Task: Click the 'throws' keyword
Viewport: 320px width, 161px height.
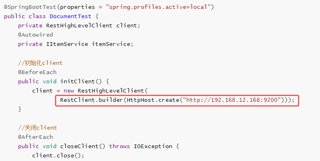Action: point(119,147)
